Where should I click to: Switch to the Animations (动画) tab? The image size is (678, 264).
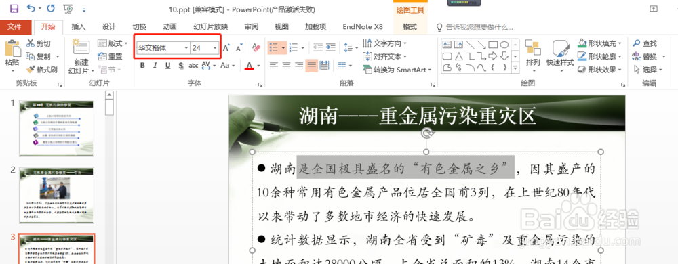(x=170, y=27)
